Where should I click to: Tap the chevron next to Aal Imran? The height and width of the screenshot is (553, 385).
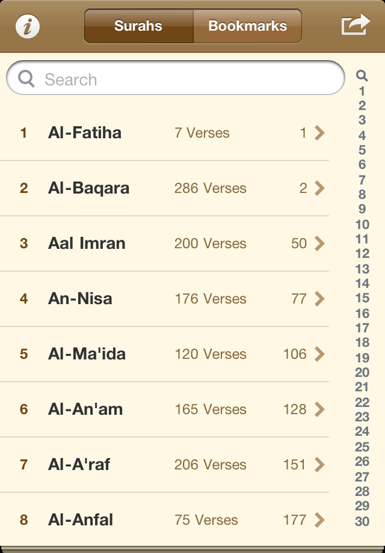tap(319, 243)
